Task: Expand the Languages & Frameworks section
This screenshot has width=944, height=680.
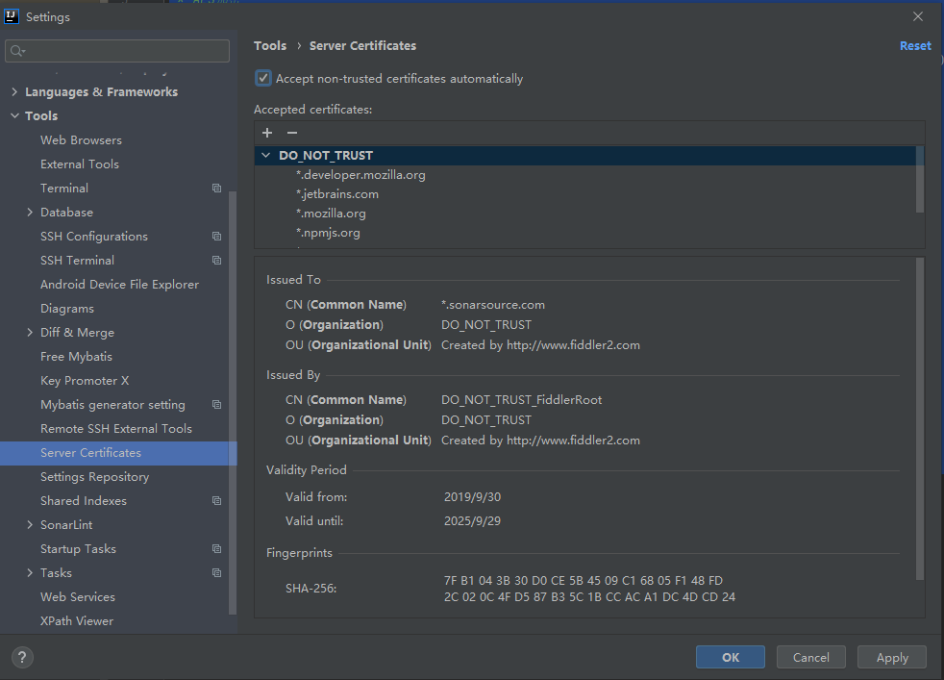Action: [13, 91]
